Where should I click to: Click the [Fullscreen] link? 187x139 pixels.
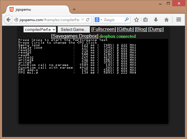[x=104, y=29]
